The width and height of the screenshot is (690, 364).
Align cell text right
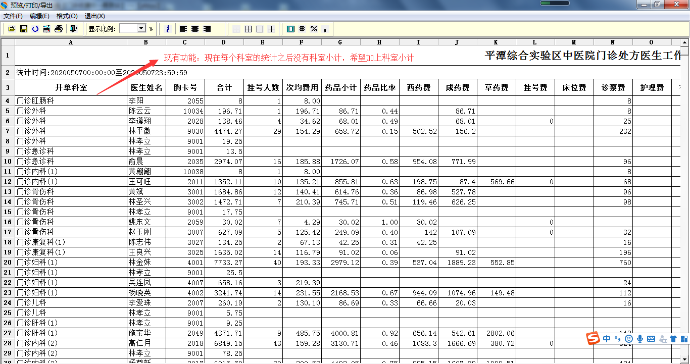pyautogui.click(x=207, y=29)
